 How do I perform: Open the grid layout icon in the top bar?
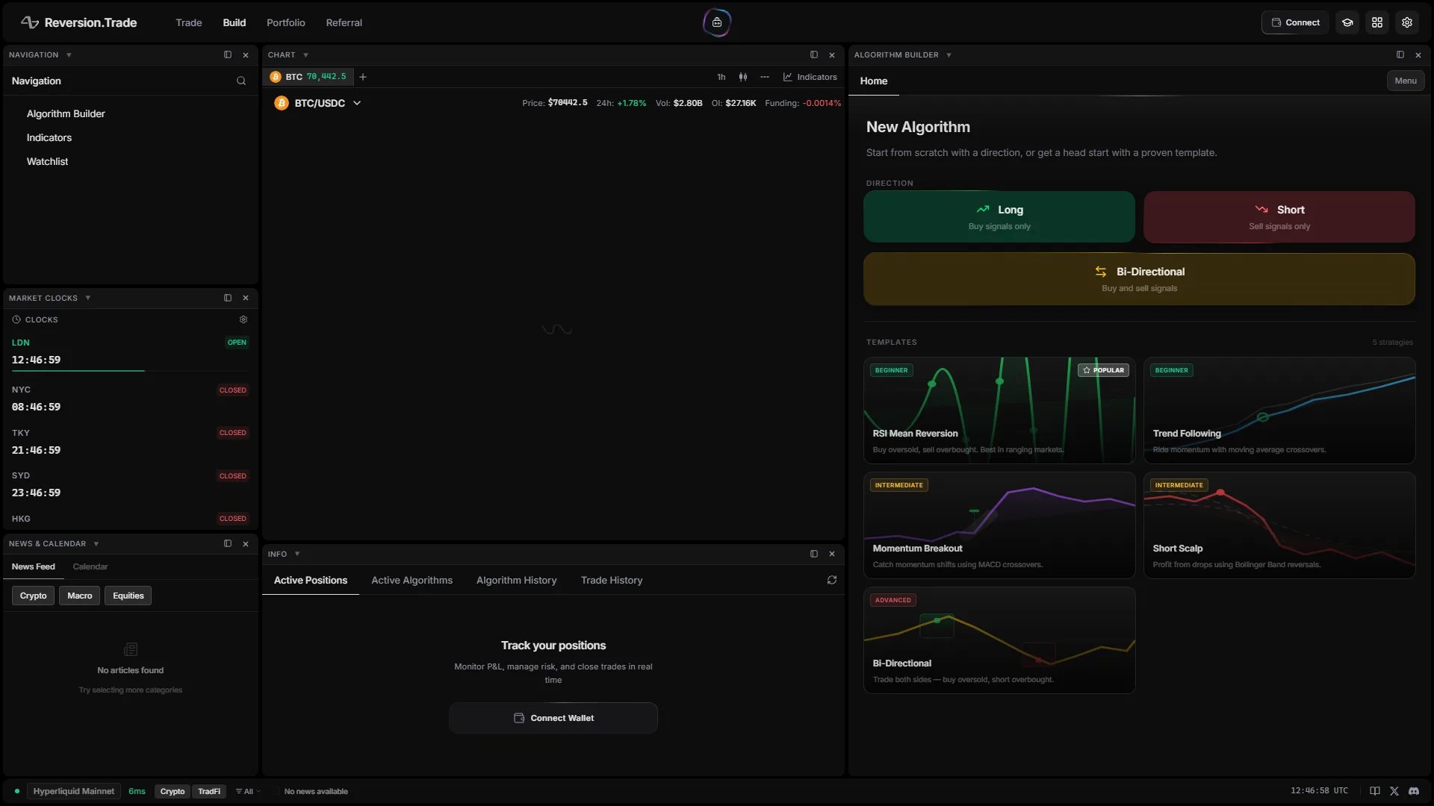coord(1376,22)
